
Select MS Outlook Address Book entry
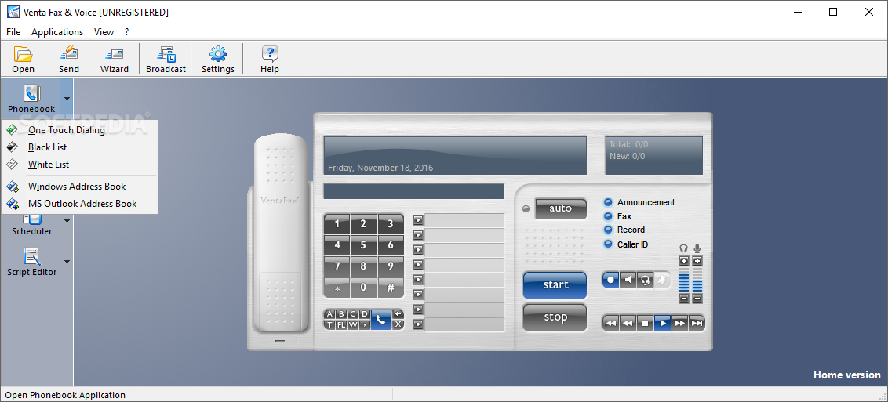click(x=79, y=204)
